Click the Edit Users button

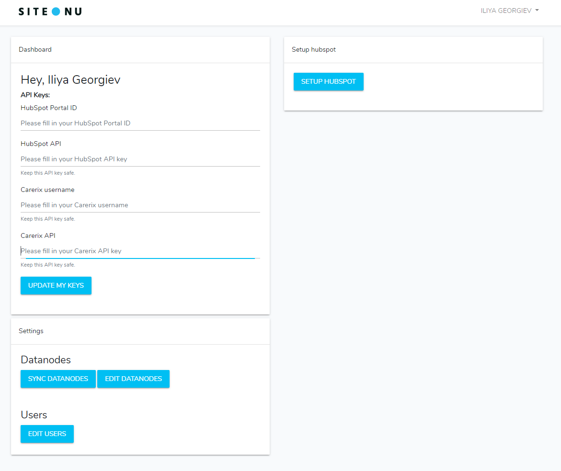point(47,434)
